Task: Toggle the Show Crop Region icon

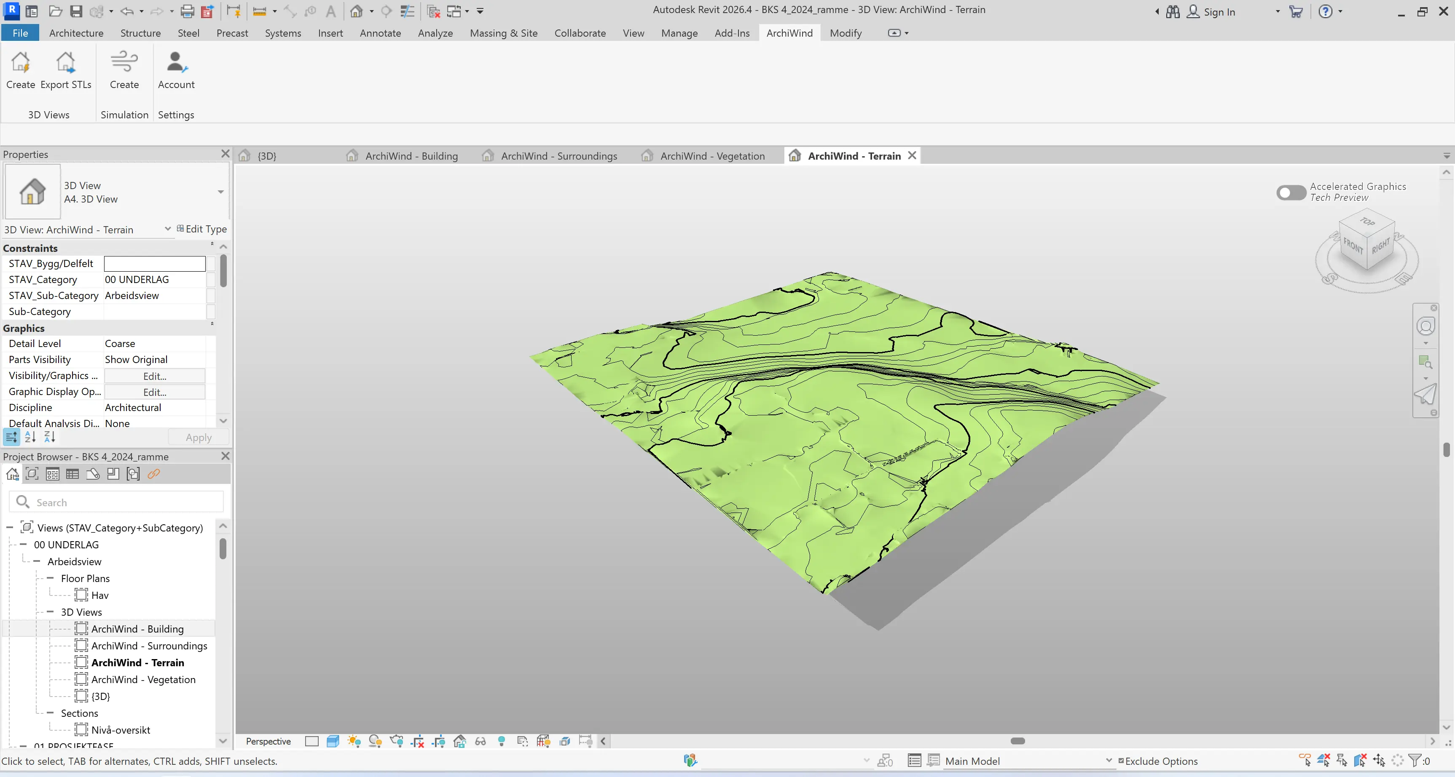Action: [439, 741]
